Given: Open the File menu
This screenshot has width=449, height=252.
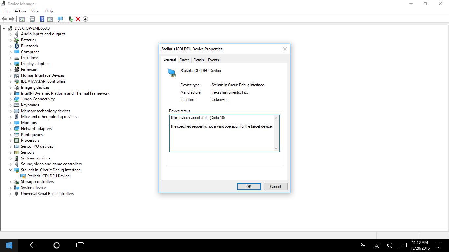Looking at the screenshot, I should pyautogui.click(x=6, y=11).
